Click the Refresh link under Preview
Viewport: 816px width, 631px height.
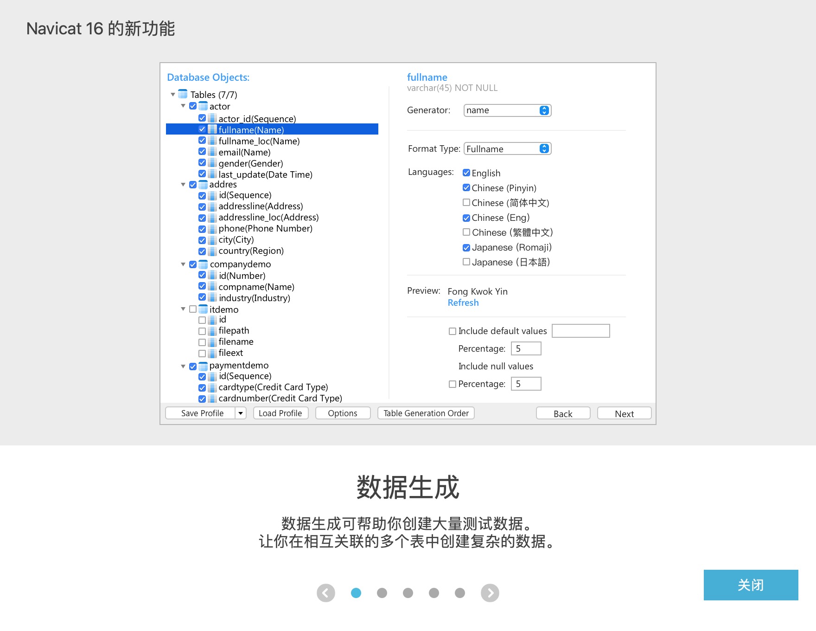463,302
